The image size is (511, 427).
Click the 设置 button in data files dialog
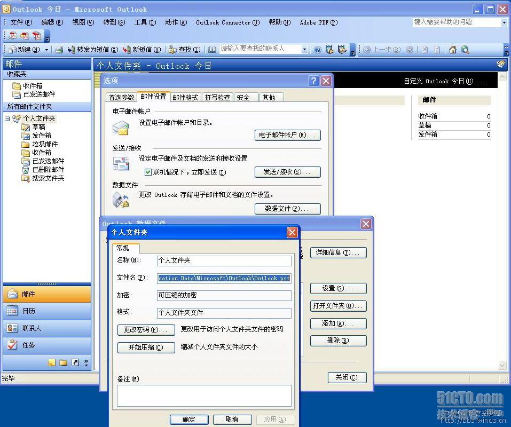click(339, 289)
